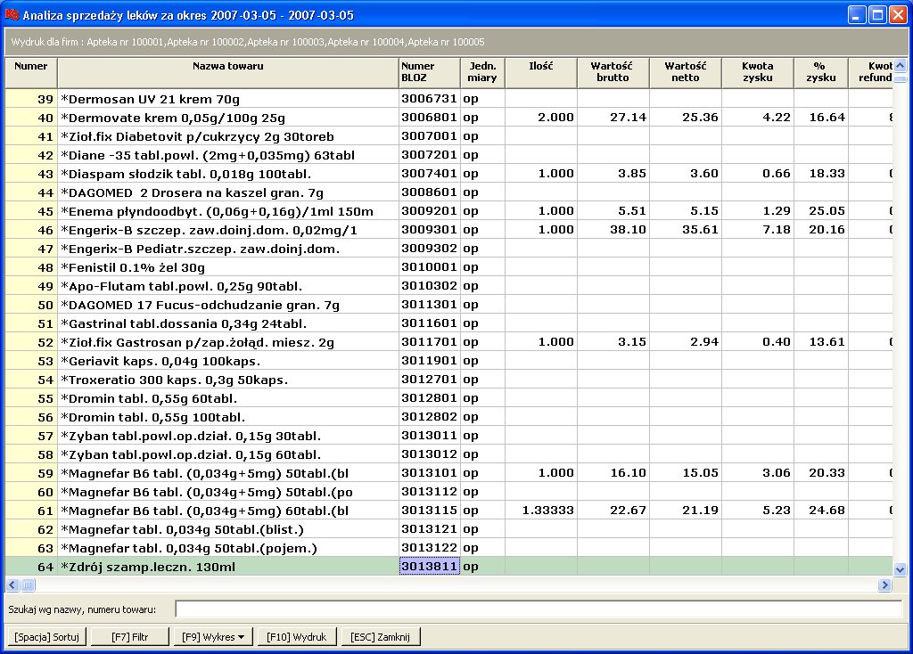This screenshot has height=654, width=913.
Task: Click the '% zysku' column header
Action: [x=819, y=71]
